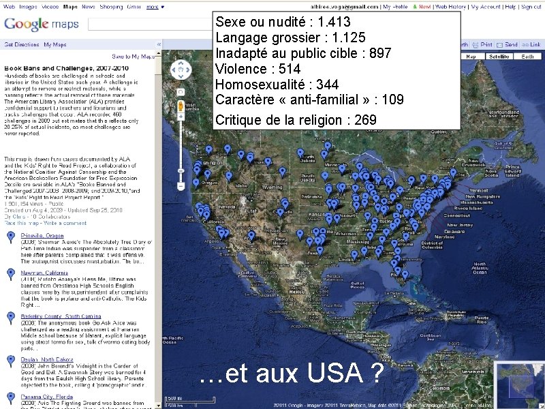The image size is (545, 409).
Task: Click Save to My Maps
Action: pos(133,57)
